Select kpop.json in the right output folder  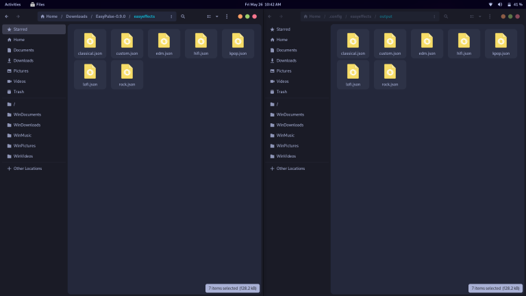click(501, 43)
